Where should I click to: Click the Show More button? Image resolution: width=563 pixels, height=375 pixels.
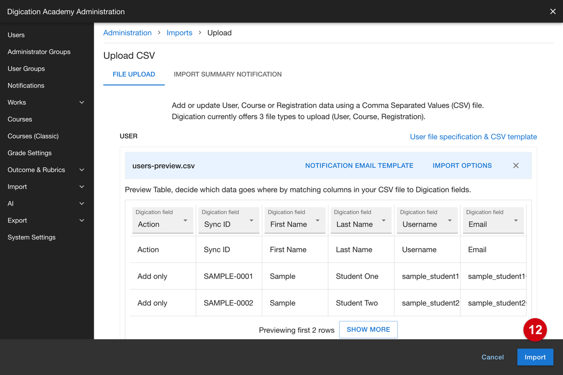click(369, 329)
